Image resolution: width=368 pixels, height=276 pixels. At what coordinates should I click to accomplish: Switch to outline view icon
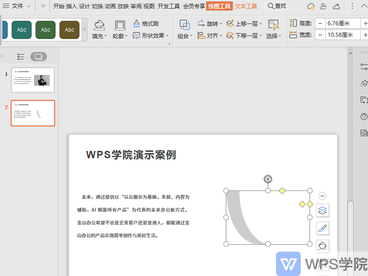(21, 57)
